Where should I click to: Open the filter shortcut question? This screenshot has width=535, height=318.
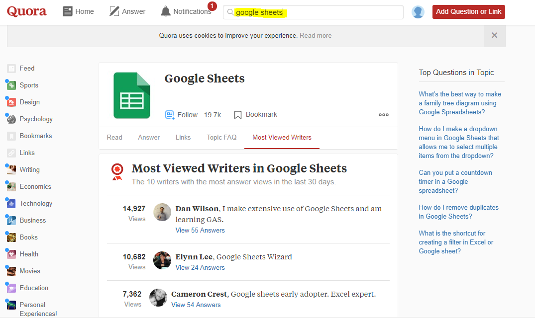pyautogui.click(x=456, y=242)
